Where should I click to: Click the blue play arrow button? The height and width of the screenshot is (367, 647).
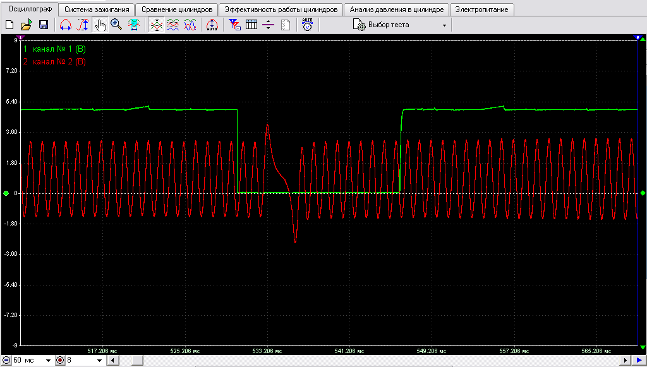point(638,361)
